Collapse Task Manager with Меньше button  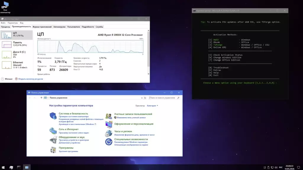[7, 79]
